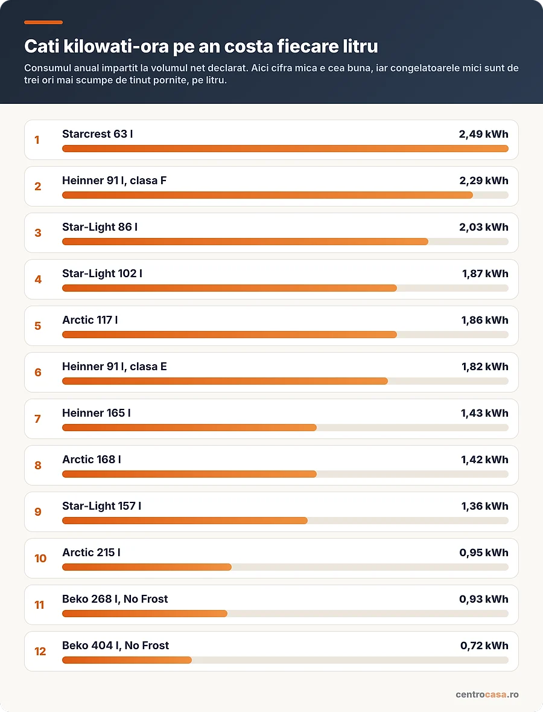
Task: Click the Arctic 215 l progress bar
Action: [285, 567]
